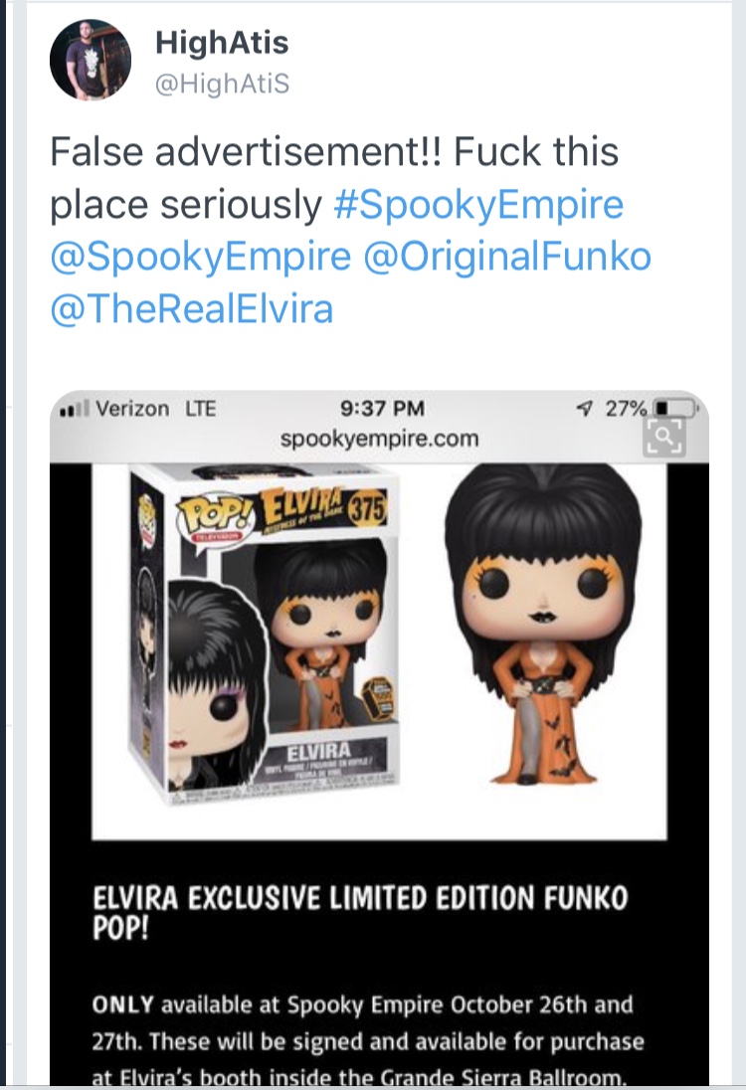The image size is (746, 1090).
Task: Open HighAtis profile avatar picture
Action: [91, 60]
